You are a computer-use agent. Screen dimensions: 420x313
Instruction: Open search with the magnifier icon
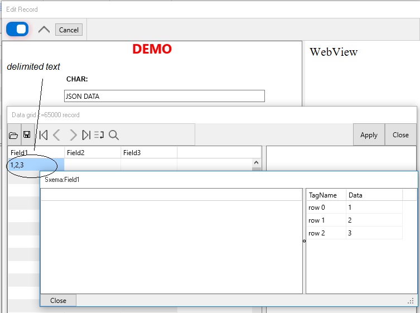coord(114,135)
